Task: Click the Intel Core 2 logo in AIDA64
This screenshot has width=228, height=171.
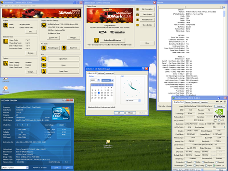Action: 61,114
